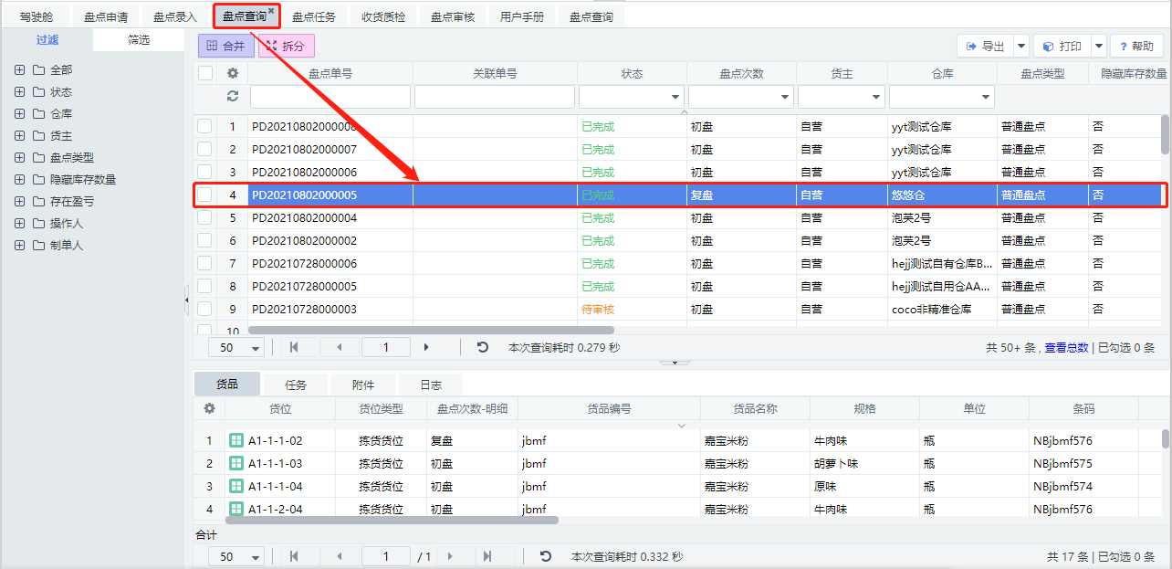Click the upper grid settings gear icon
Screen dimensions: 1172x569
pos(233,73)
